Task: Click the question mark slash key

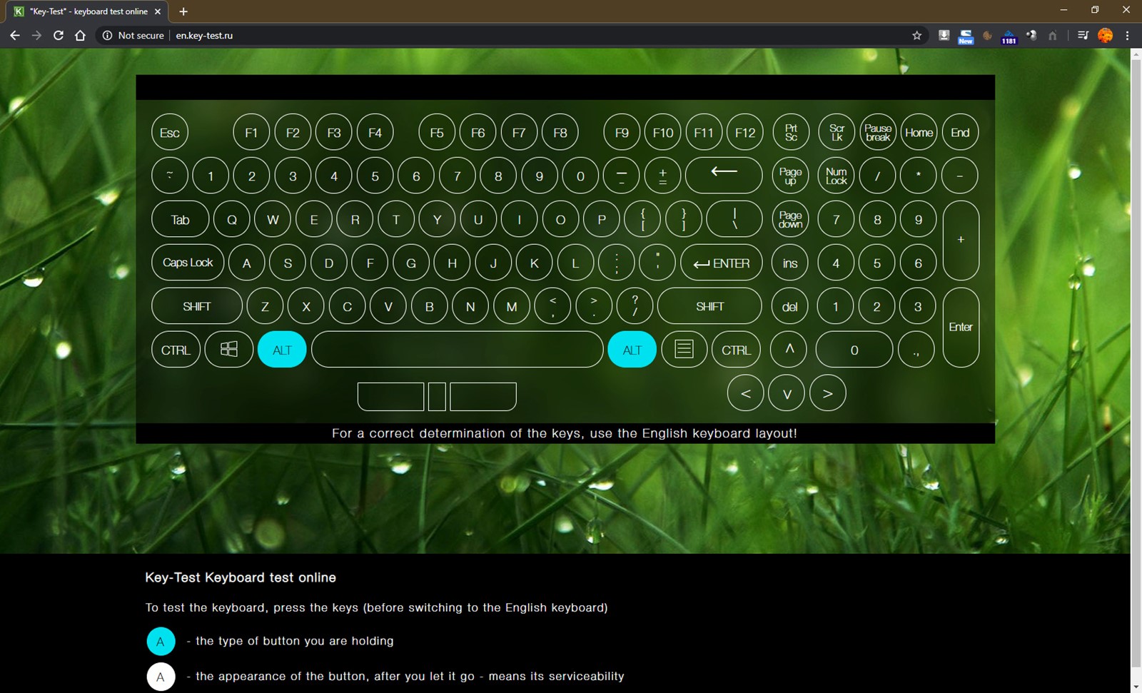Action: point(635,306)
